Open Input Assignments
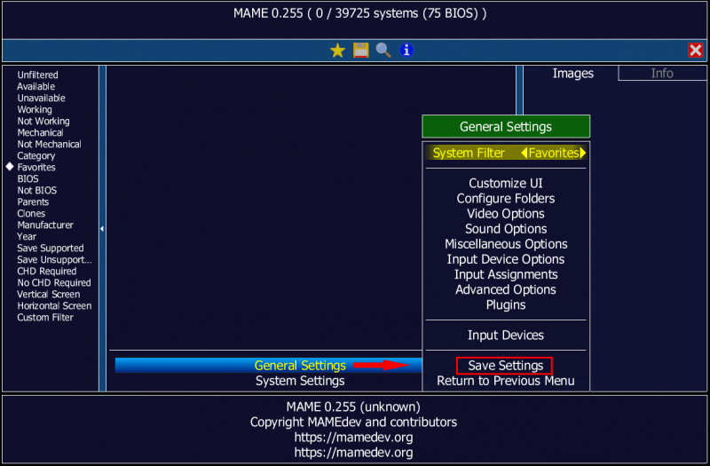710x466 pixels. point(506,274)
